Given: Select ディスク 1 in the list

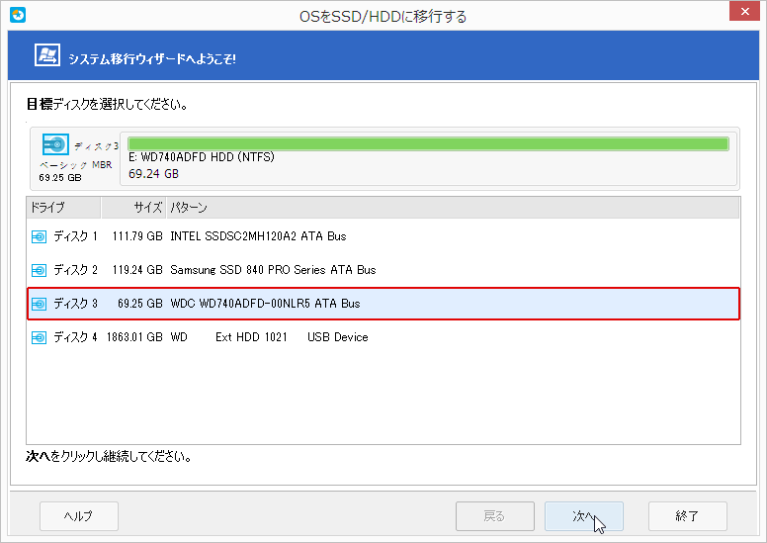Looking at the screenshot, I should 383,236.
